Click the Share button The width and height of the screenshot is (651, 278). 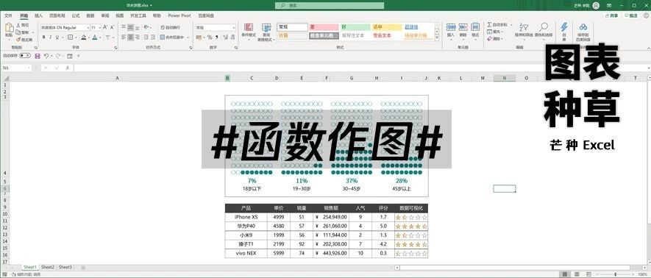(611, 15)
